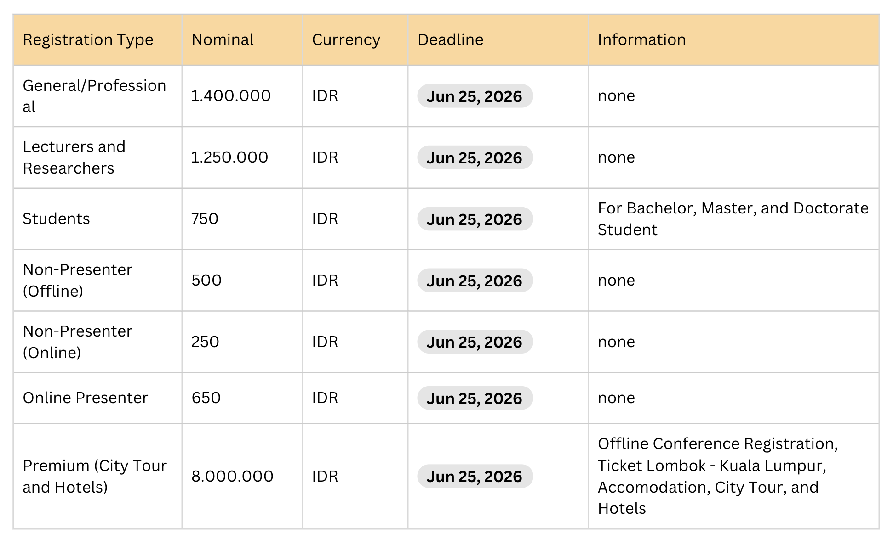This screenshot has height=550, width=893.
Task: Click the 1.250.000 nominal value
Action: tap(229, 157)
